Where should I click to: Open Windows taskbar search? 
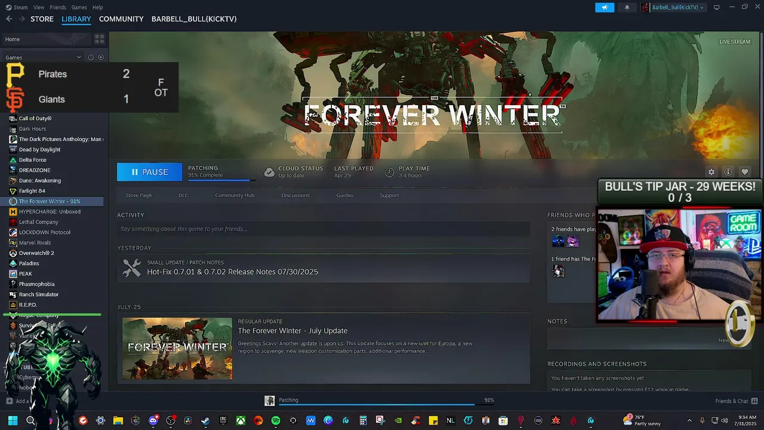(30, 420)
